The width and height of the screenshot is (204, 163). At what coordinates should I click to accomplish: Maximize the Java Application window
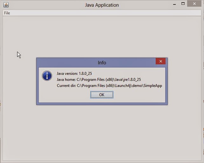(183, 4)
